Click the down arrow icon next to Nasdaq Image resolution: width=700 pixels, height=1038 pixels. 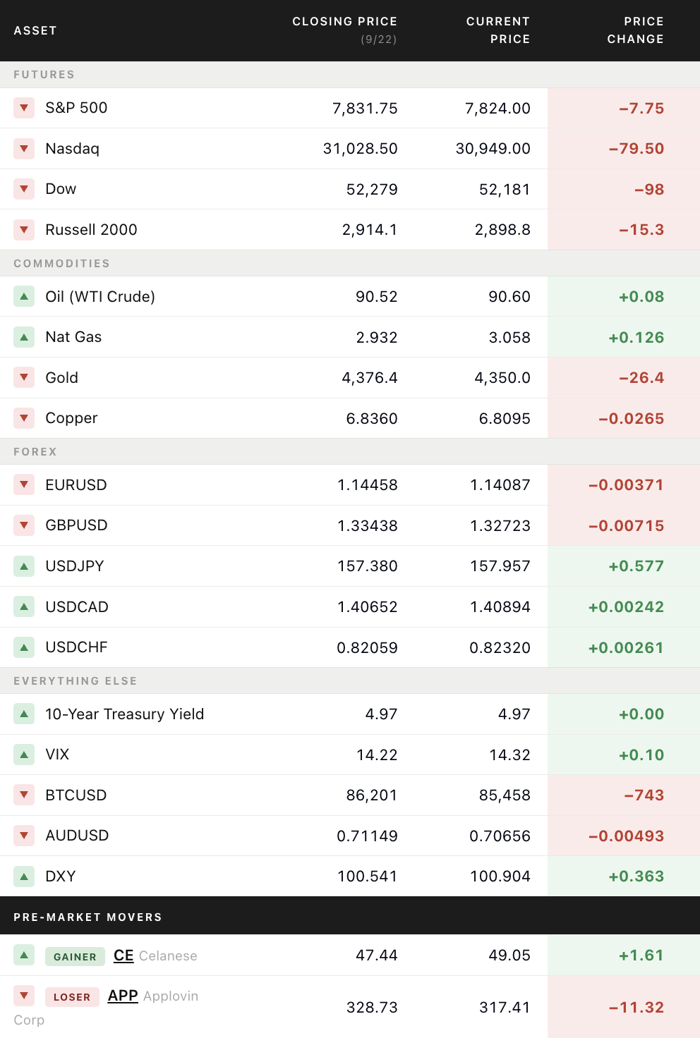click(x=24, y=149)
